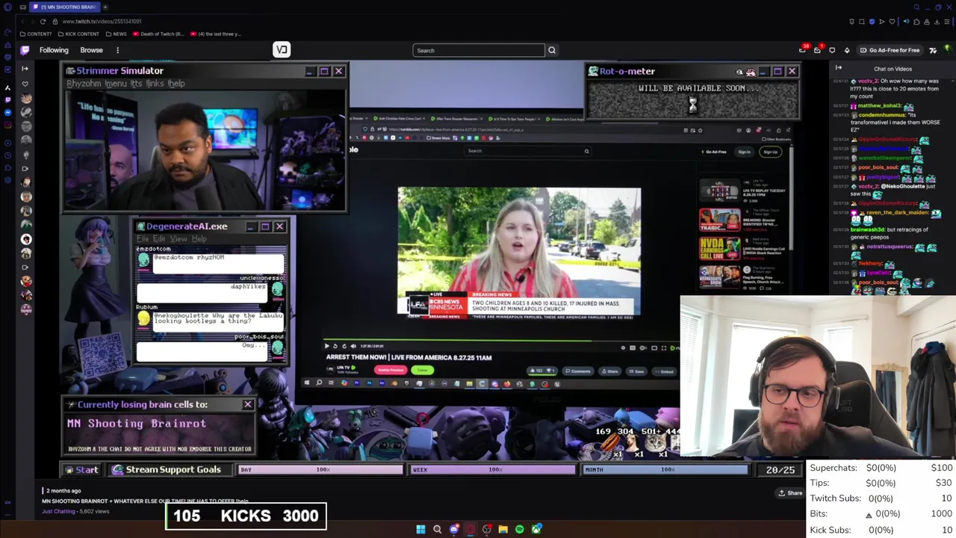Open File Explorer from the taskbar

503,529
